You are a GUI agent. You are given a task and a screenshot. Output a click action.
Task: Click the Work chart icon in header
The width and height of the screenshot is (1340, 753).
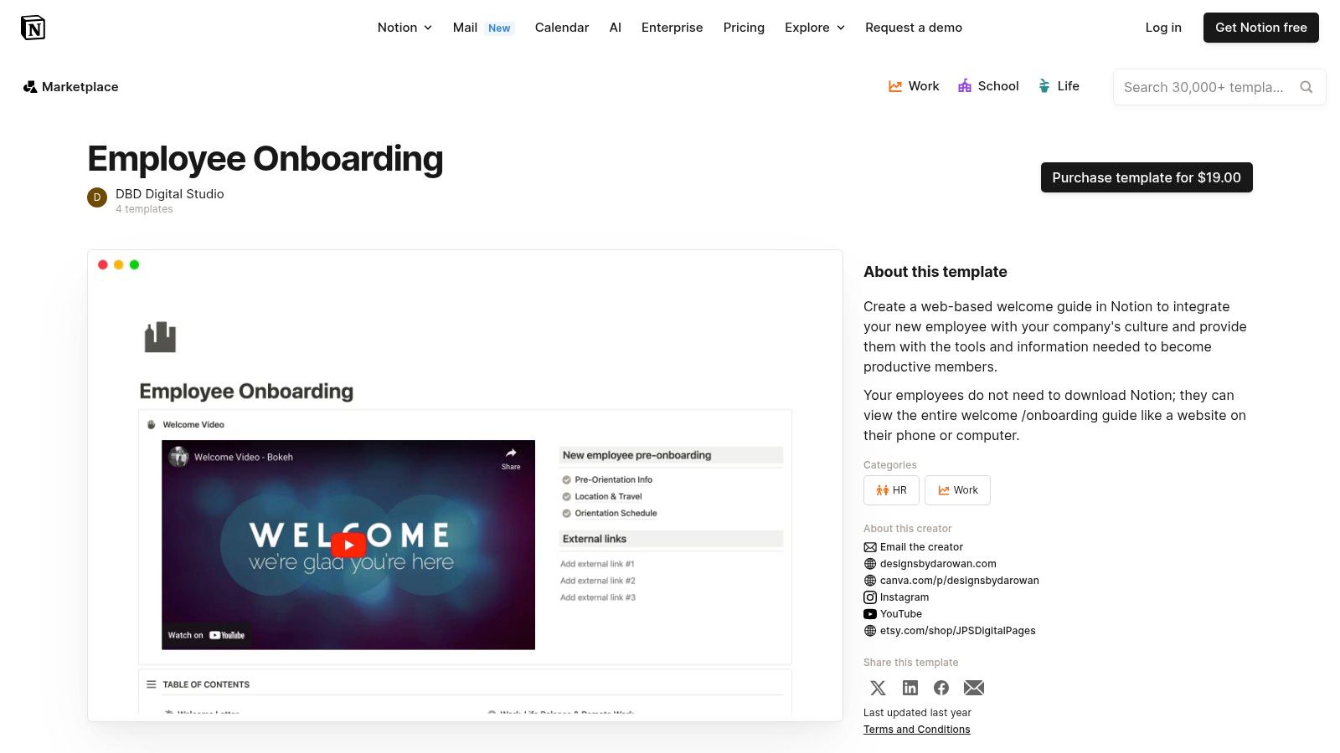(x=895, y=86)
